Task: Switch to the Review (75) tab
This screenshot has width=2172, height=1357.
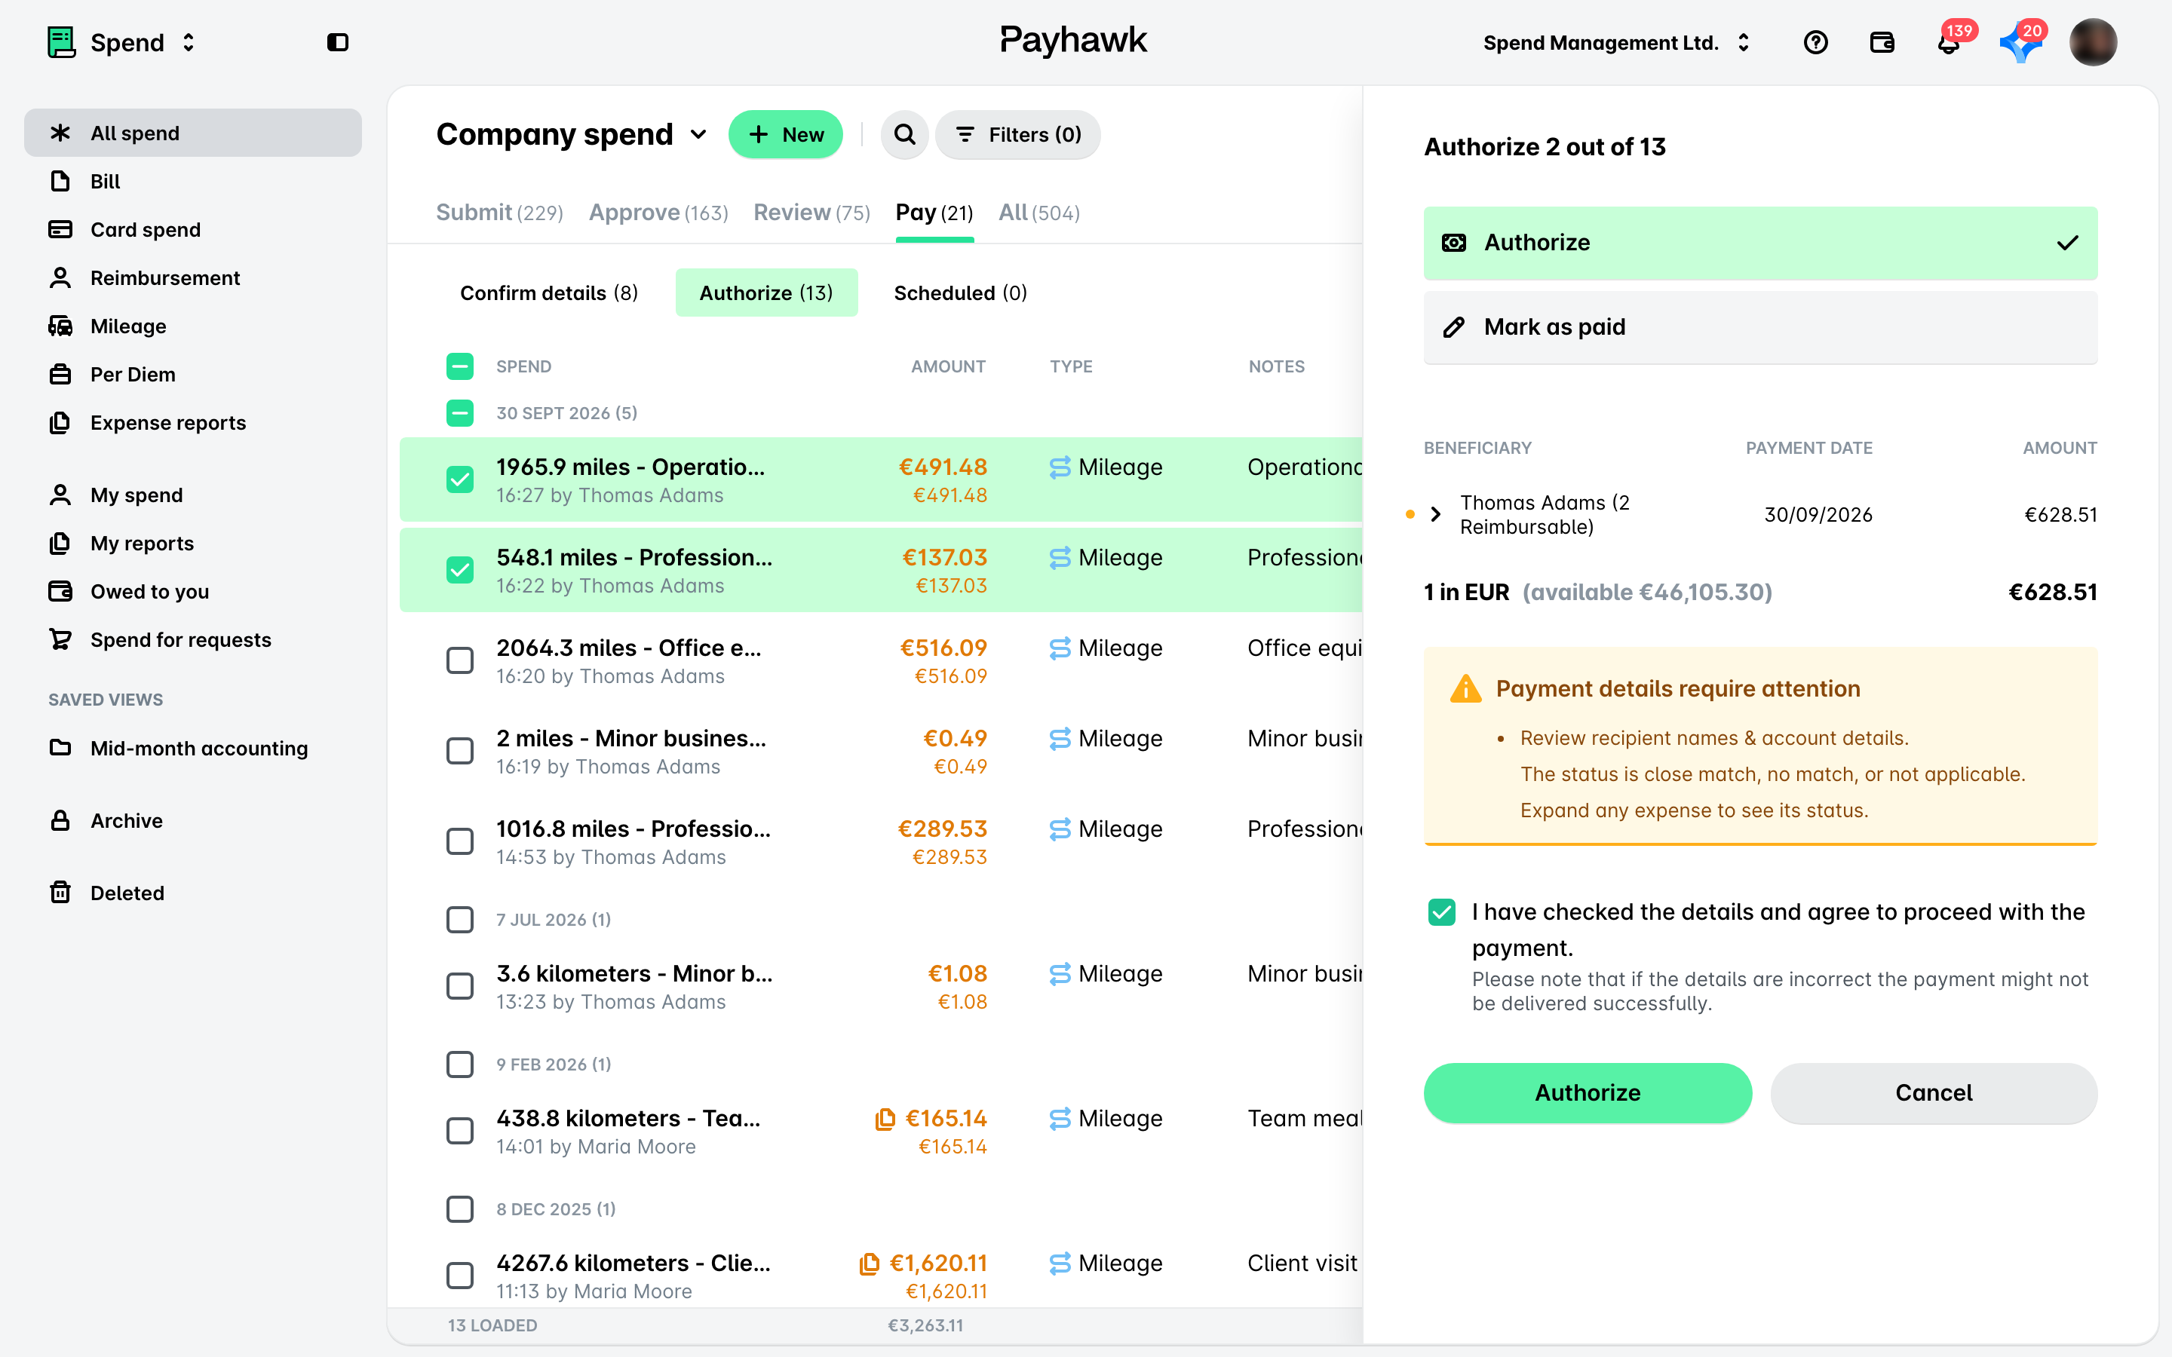Action: 811,213
